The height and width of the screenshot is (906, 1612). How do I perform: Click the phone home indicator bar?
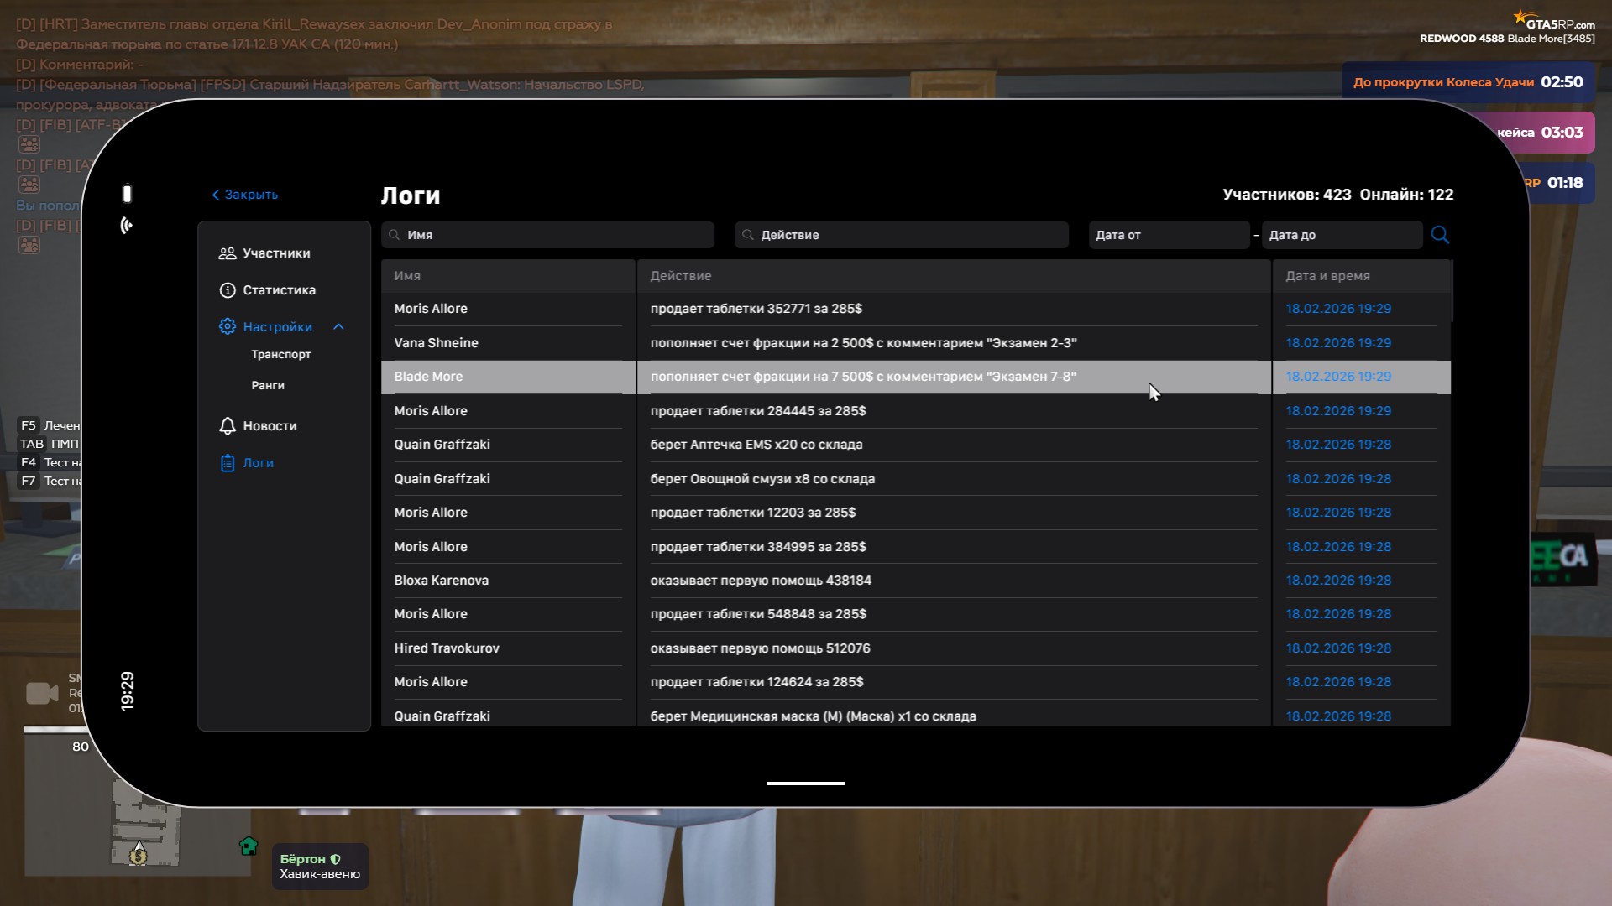[805, 784]
